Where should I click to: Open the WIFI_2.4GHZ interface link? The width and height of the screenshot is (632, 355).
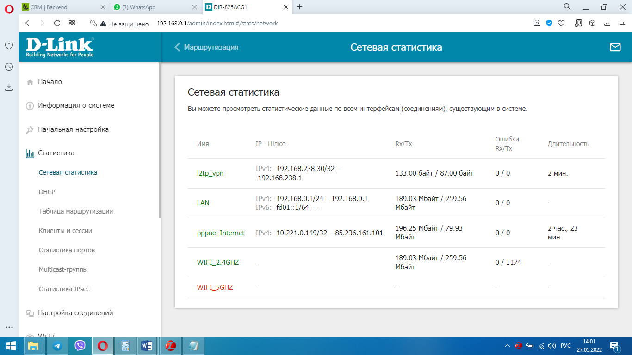point(218,263)
